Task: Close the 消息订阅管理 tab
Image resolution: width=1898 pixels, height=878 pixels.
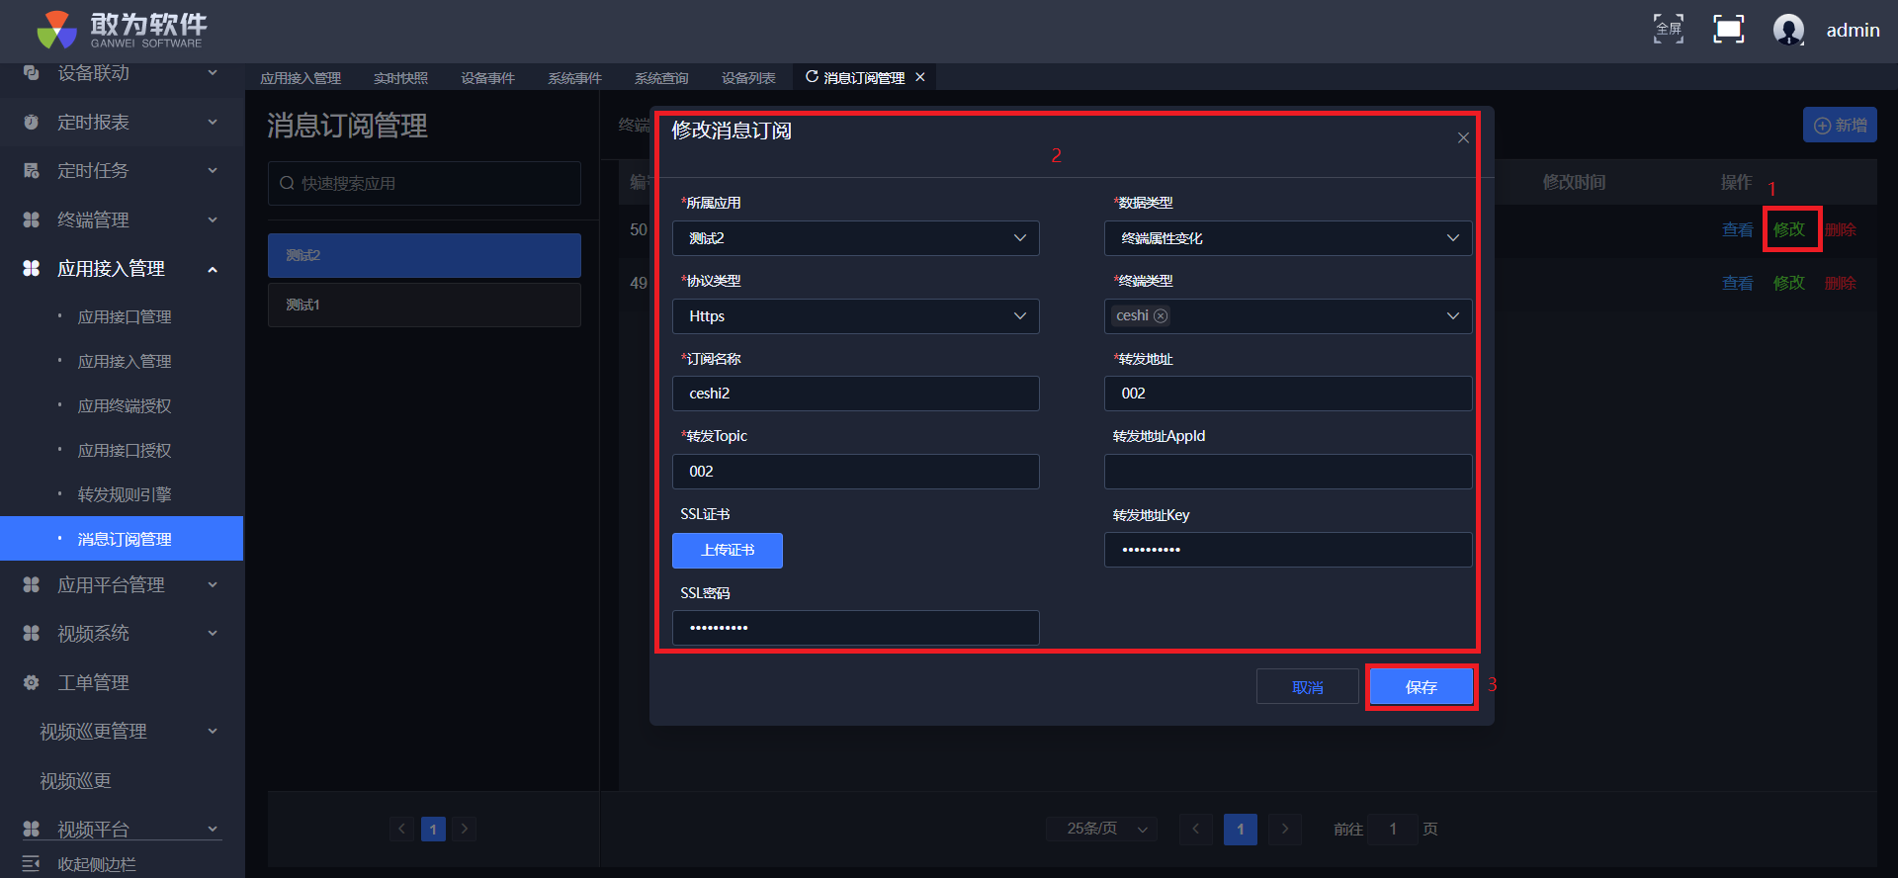Action: click(920, 77)
